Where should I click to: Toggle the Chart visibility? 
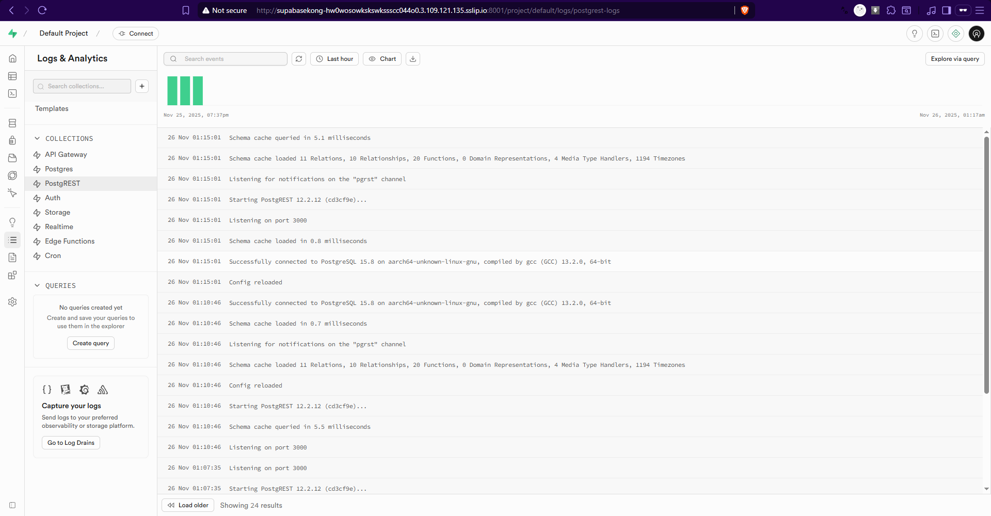coord(382,59)
